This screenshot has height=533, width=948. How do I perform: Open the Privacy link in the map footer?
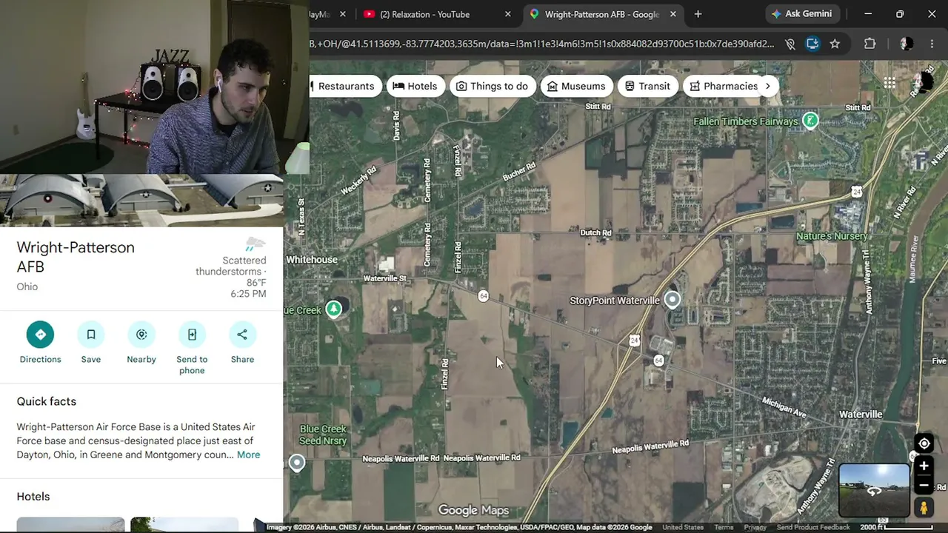(x=755, y=527)
